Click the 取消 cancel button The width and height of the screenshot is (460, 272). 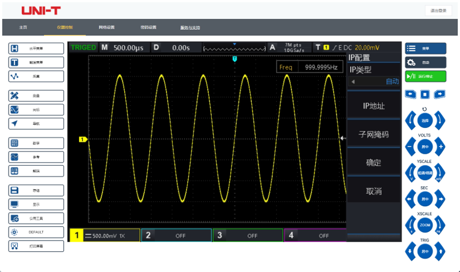[374, 191]
